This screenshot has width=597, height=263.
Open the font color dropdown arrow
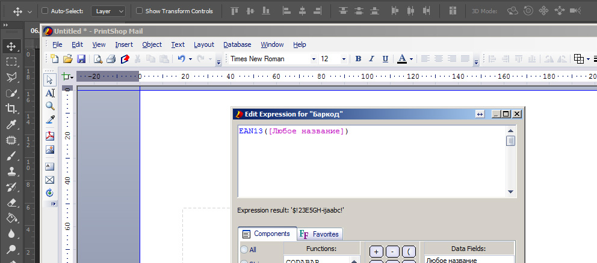point(411,59)
